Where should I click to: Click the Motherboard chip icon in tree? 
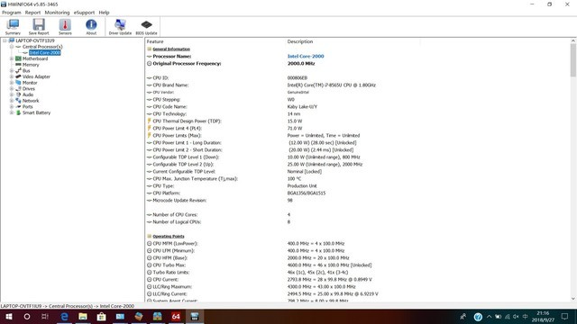click(18, 58)
